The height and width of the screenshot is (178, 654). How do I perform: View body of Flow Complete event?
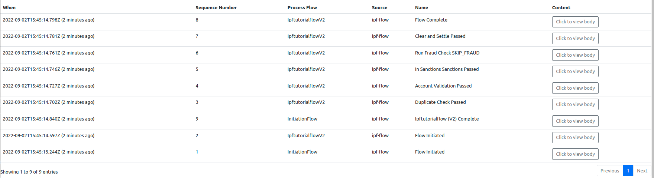click(575, 22)
